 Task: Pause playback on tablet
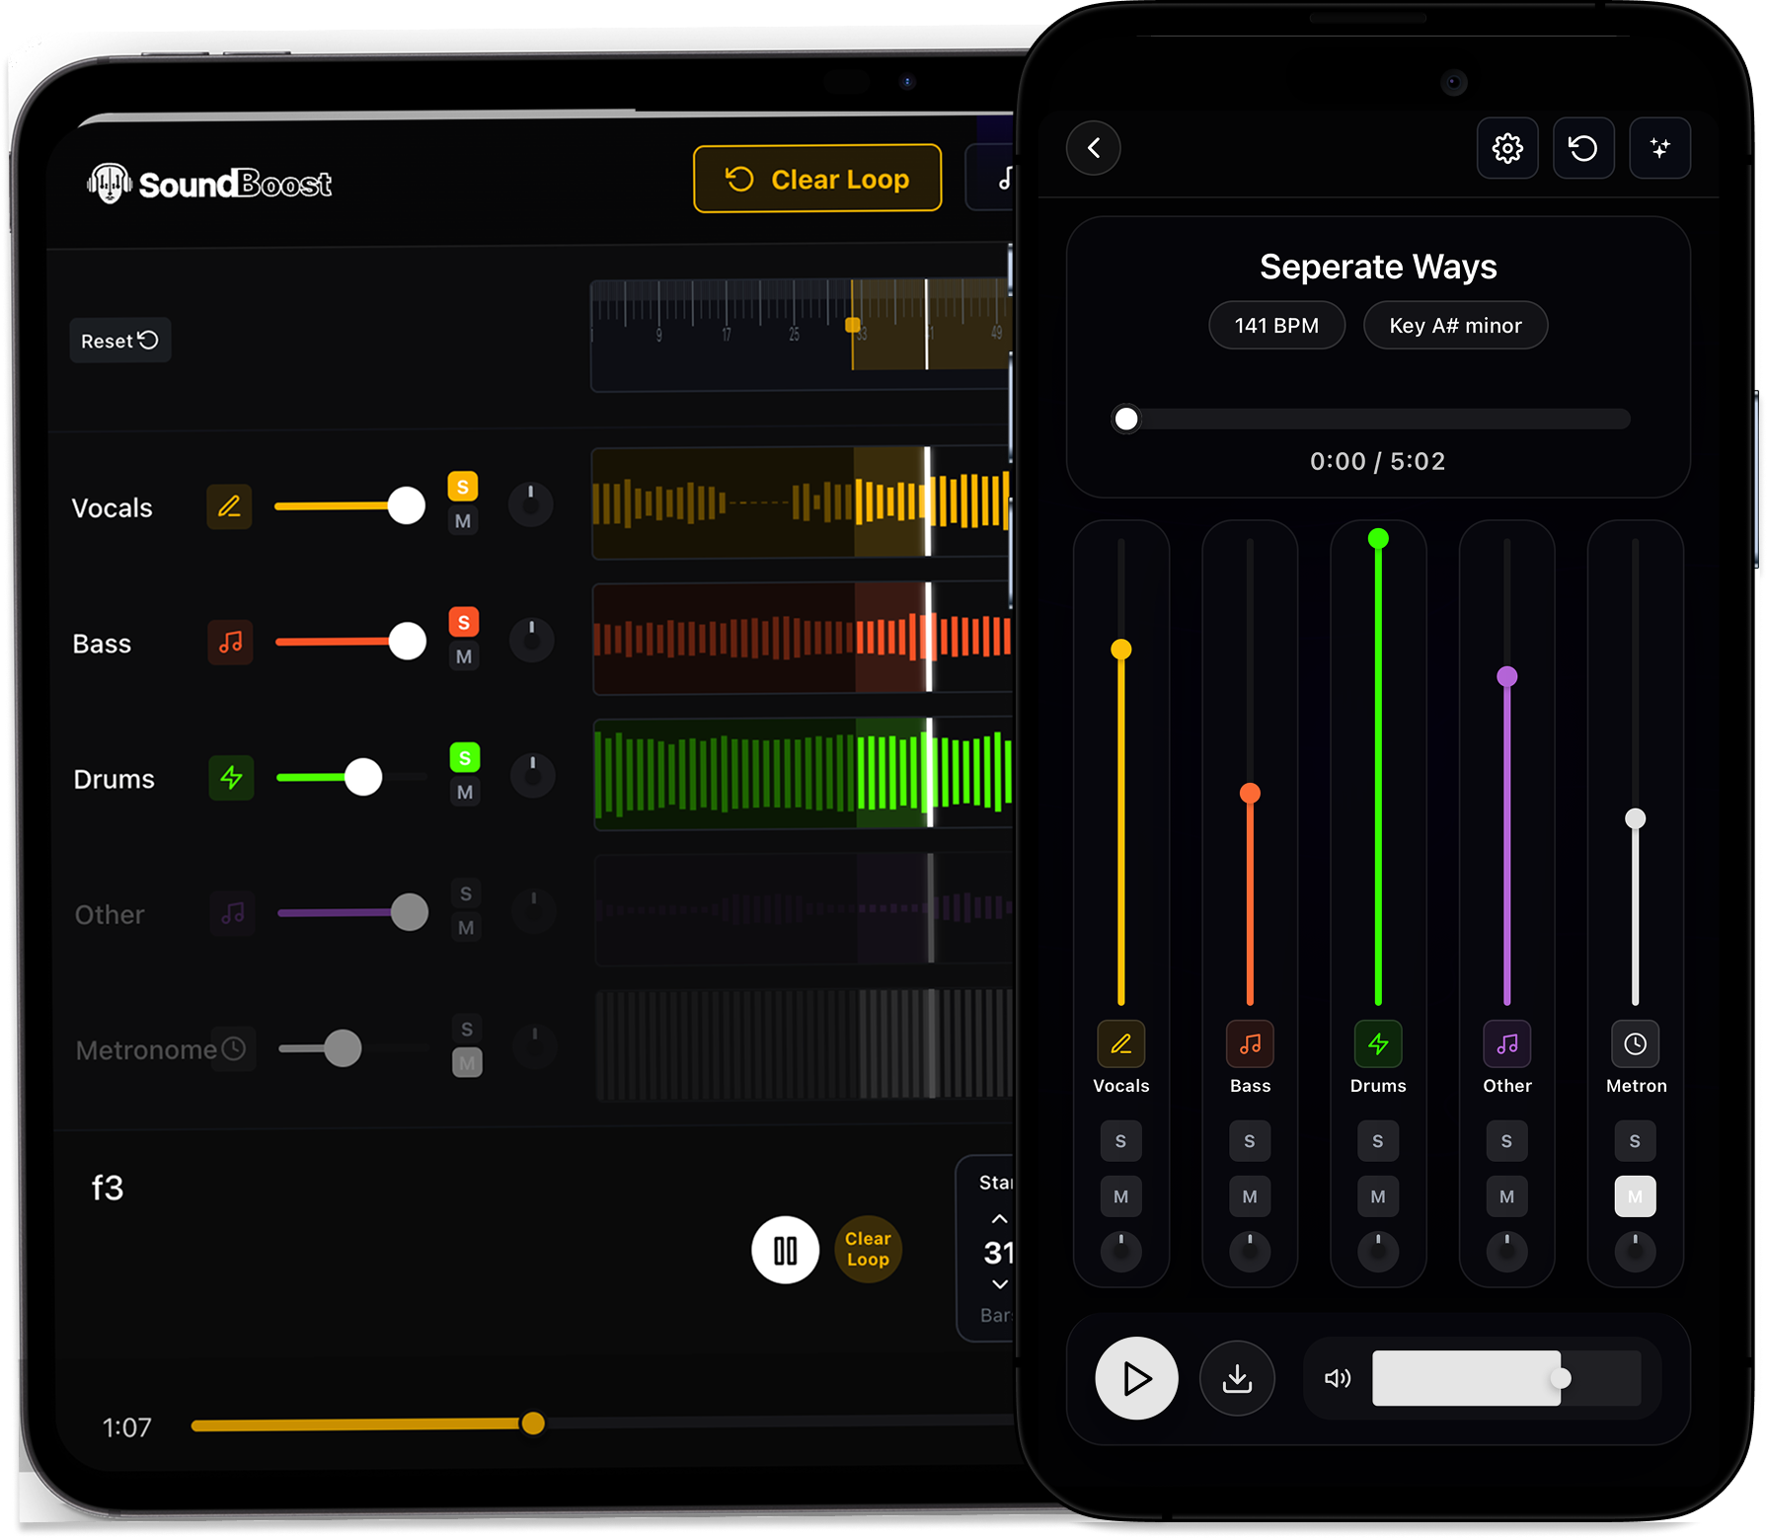[x=786, y=1250]
